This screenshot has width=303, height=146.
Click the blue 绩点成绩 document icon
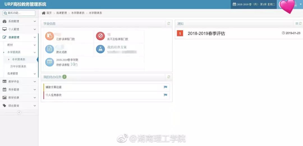tap(50, 49)
